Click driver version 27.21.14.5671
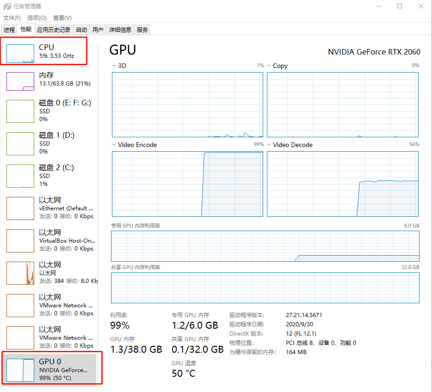 coord(303,315)
